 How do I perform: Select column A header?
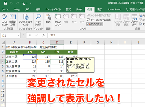[14, 43]
